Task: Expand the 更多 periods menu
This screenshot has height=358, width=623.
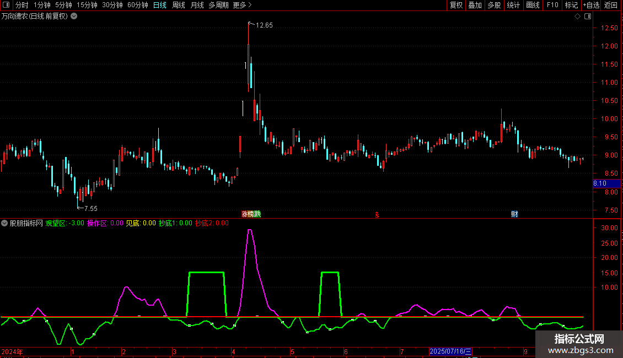Action: [243, 5]
